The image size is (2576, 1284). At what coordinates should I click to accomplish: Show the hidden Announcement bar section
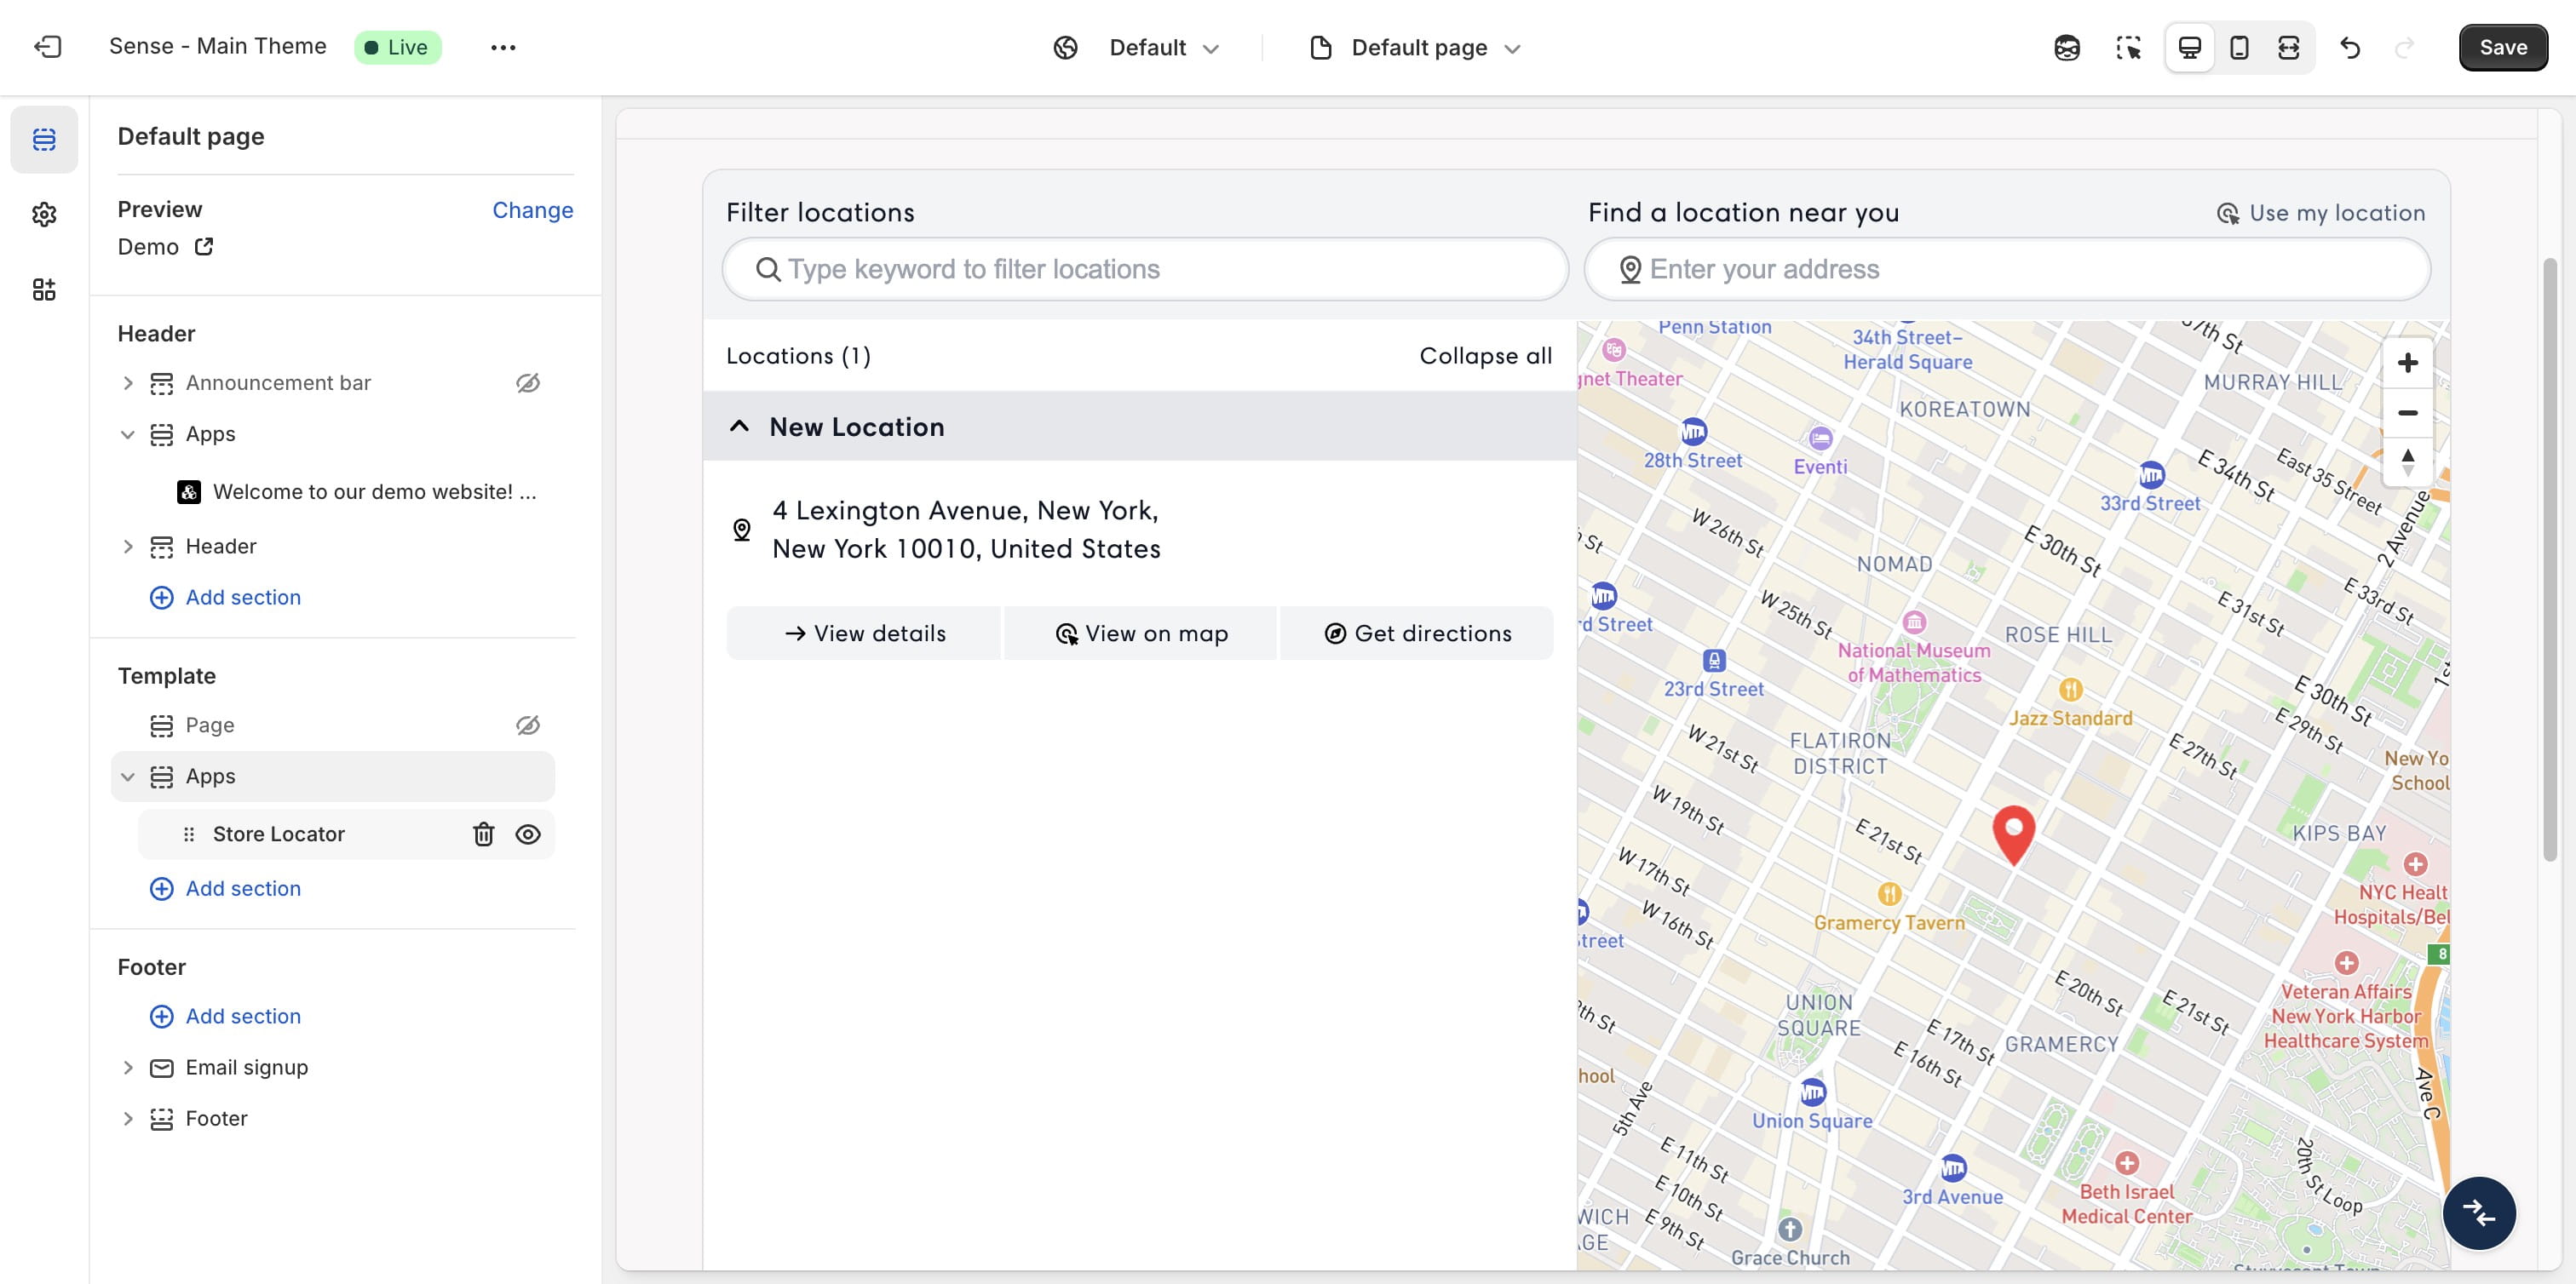[x=528, y=382]
